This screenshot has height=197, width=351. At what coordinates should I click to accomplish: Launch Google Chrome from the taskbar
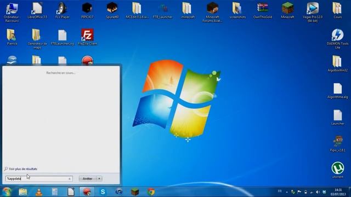[151, 192]
